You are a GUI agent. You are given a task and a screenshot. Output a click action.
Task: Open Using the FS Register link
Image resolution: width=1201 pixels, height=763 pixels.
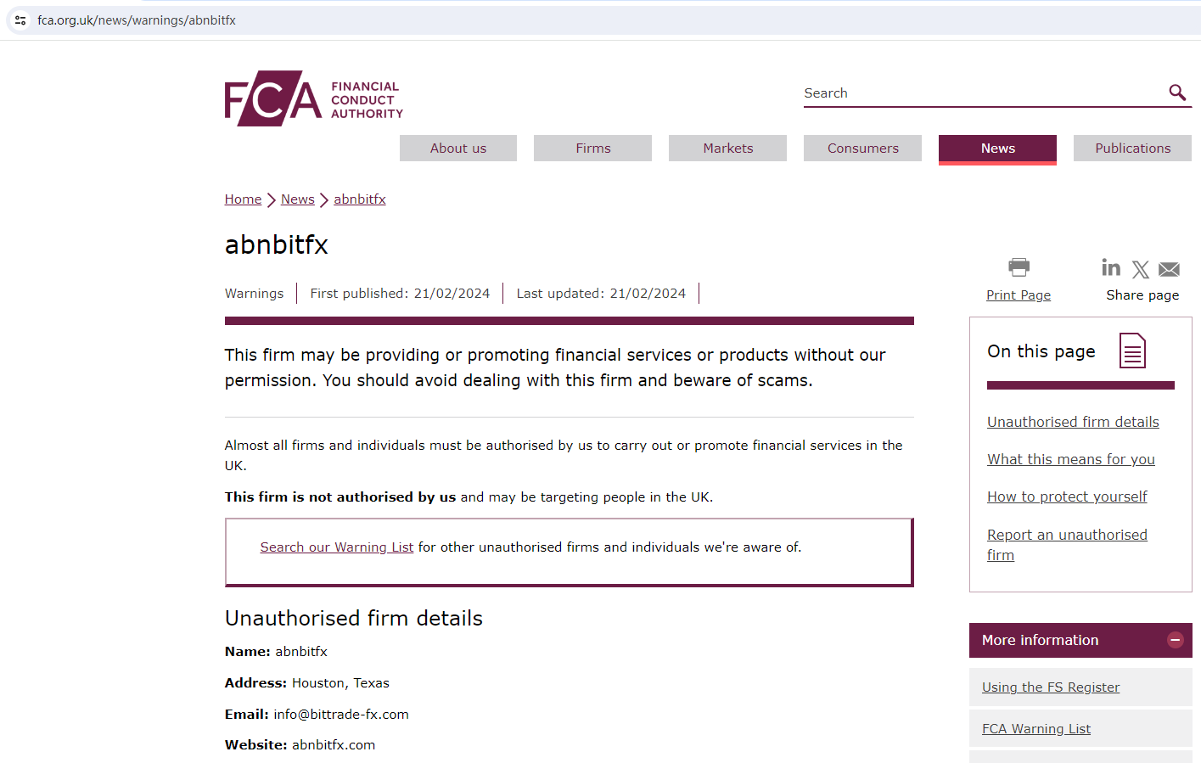pyautogui.click(x=1050, y=687)
